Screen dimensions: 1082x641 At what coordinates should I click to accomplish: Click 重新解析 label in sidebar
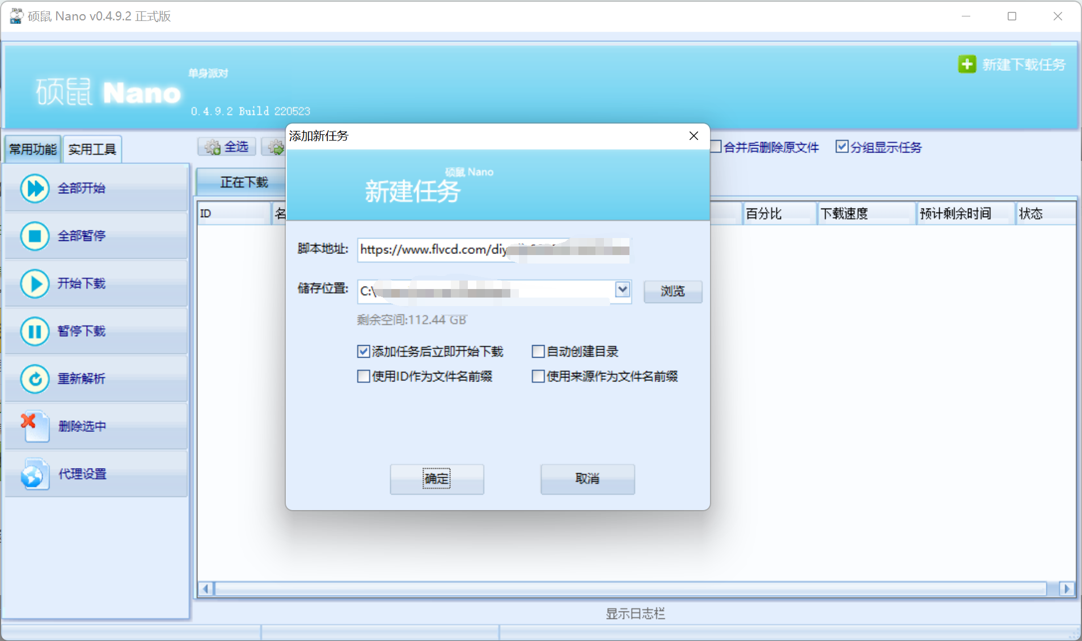click(81, 379)
